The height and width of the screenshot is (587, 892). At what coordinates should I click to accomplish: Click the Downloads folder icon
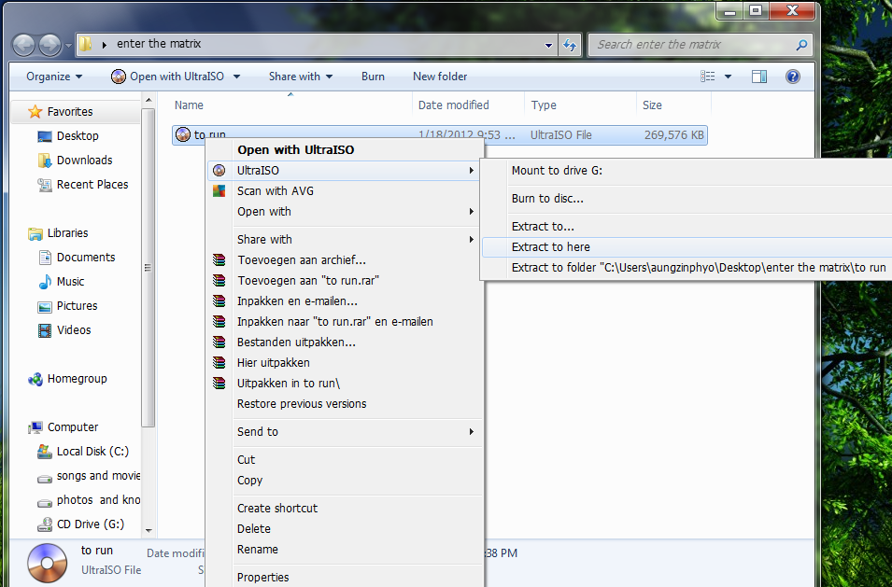coord(45,161)
